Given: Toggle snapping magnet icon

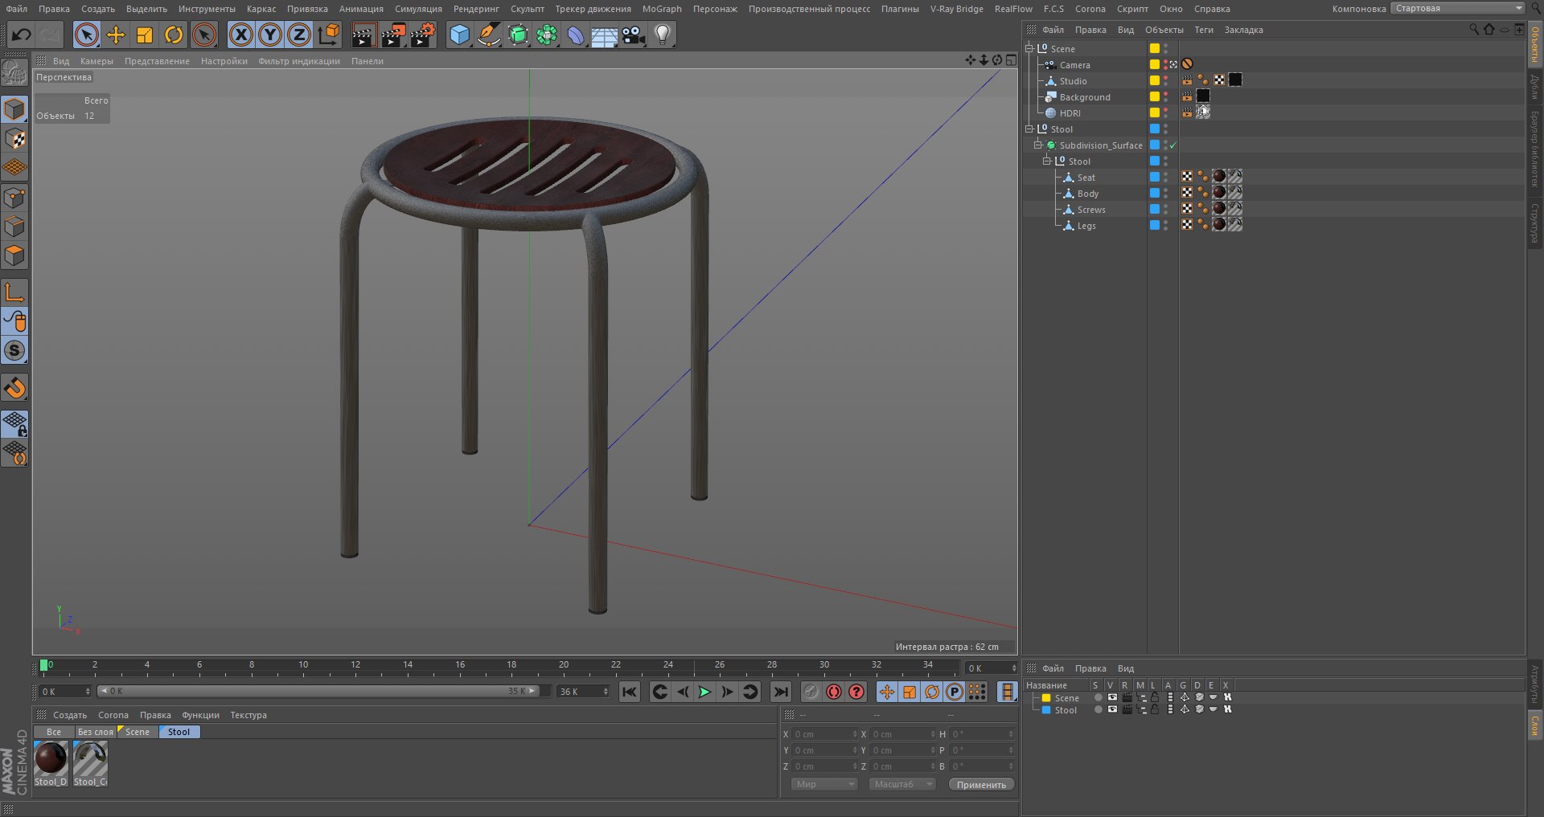Looking at the screenshot, I should [14, 388].
